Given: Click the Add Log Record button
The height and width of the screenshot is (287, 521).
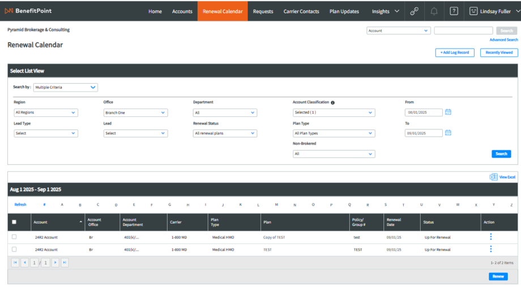Looking at the screenshot, I should [x=455, y=53].
